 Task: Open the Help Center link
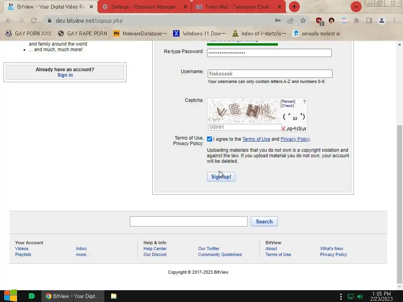[155, 249]
